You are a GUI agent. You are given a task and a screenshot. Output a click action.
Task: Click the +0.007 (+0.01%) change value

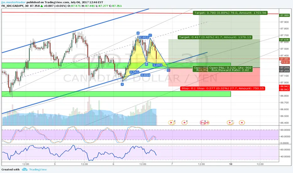tap(55, 6)
